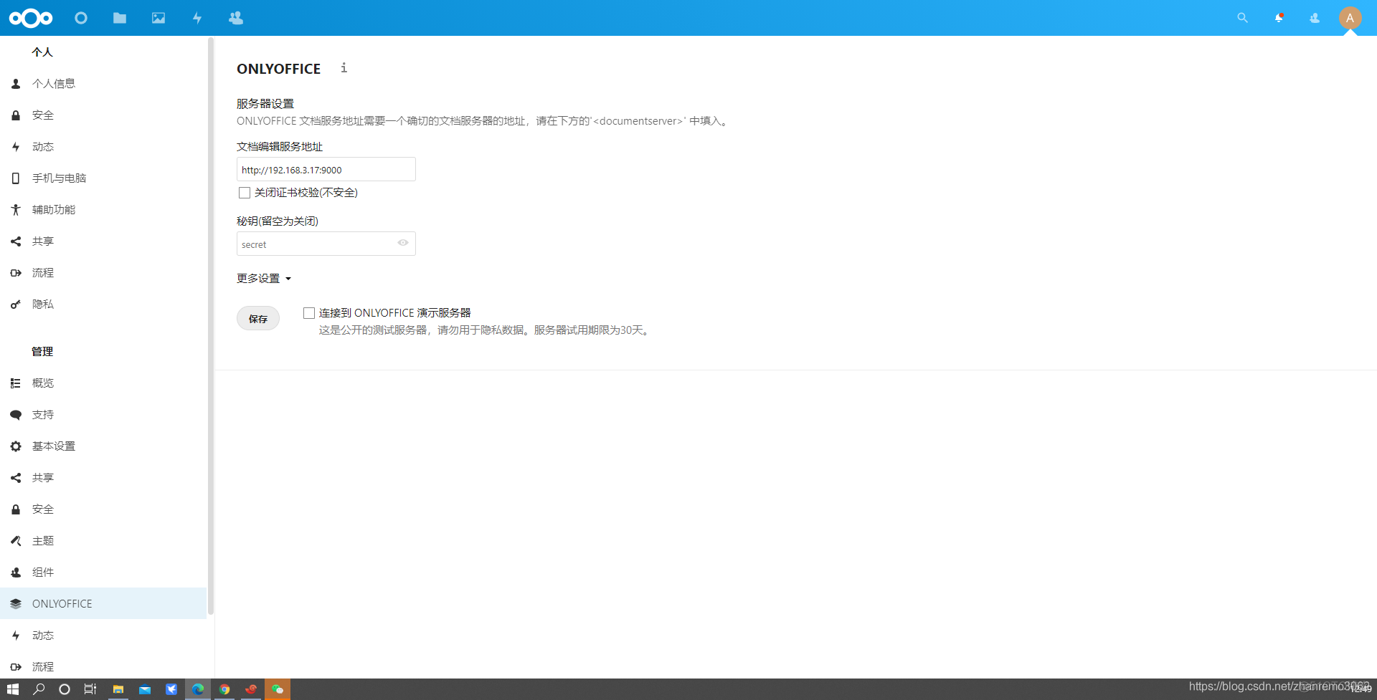Click the 辅助功能 accessibility icon
Viewport: 1377px width, 700px height.
coord(16,210)
